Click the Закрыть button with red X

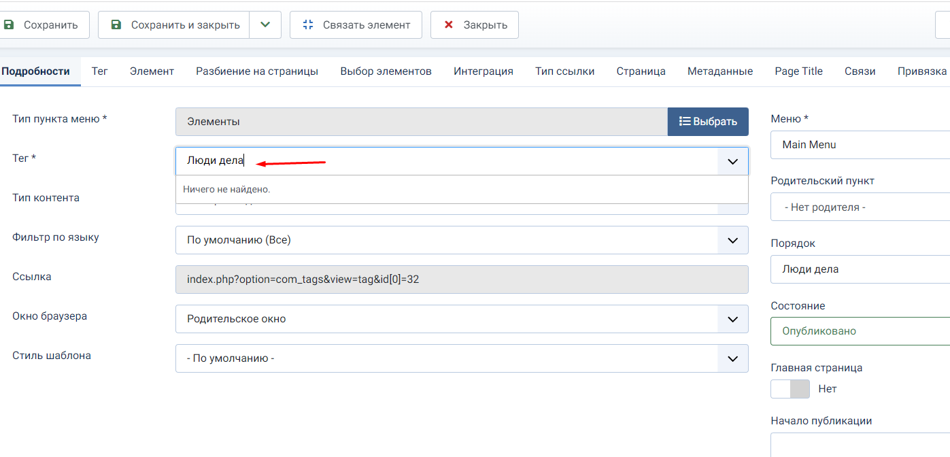(475, 24)
